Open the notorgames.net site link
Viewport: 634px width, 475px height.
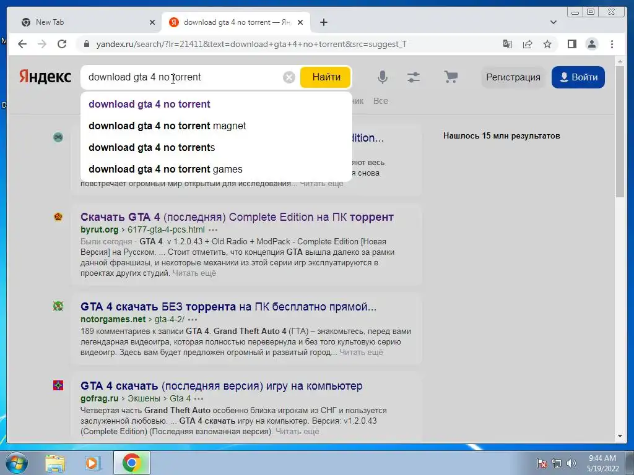tap(113, 319)
